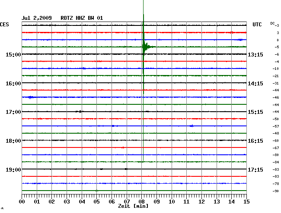Click DC offset value '-84'
The image size is (281, 213).
[276, 162]
